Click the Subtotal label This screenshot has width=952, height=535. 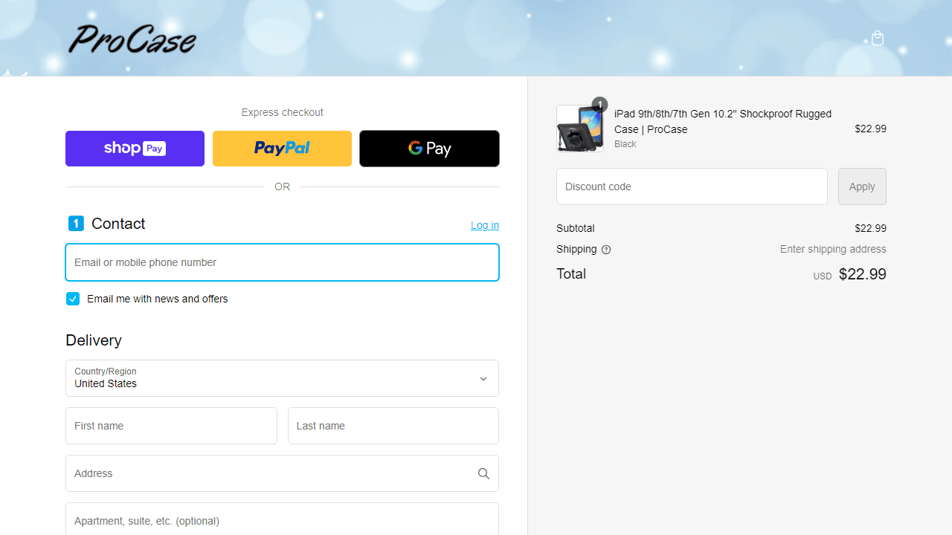pyautogui.click(x=576, y=228)
